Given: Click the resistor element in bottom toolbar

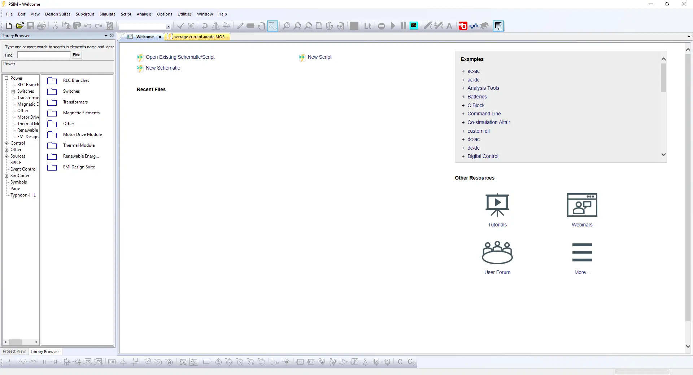Looking at the screenshot, I should [22, 362].
